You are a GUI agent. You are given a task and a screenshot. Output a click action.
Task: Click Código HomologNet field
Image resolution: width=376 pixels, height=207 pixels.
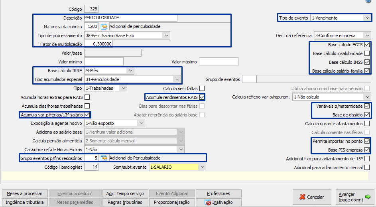pos(91,167)
